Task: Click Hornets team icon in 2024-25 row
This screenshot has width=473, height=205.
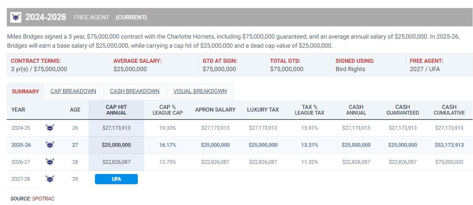Action: [49, 128]
